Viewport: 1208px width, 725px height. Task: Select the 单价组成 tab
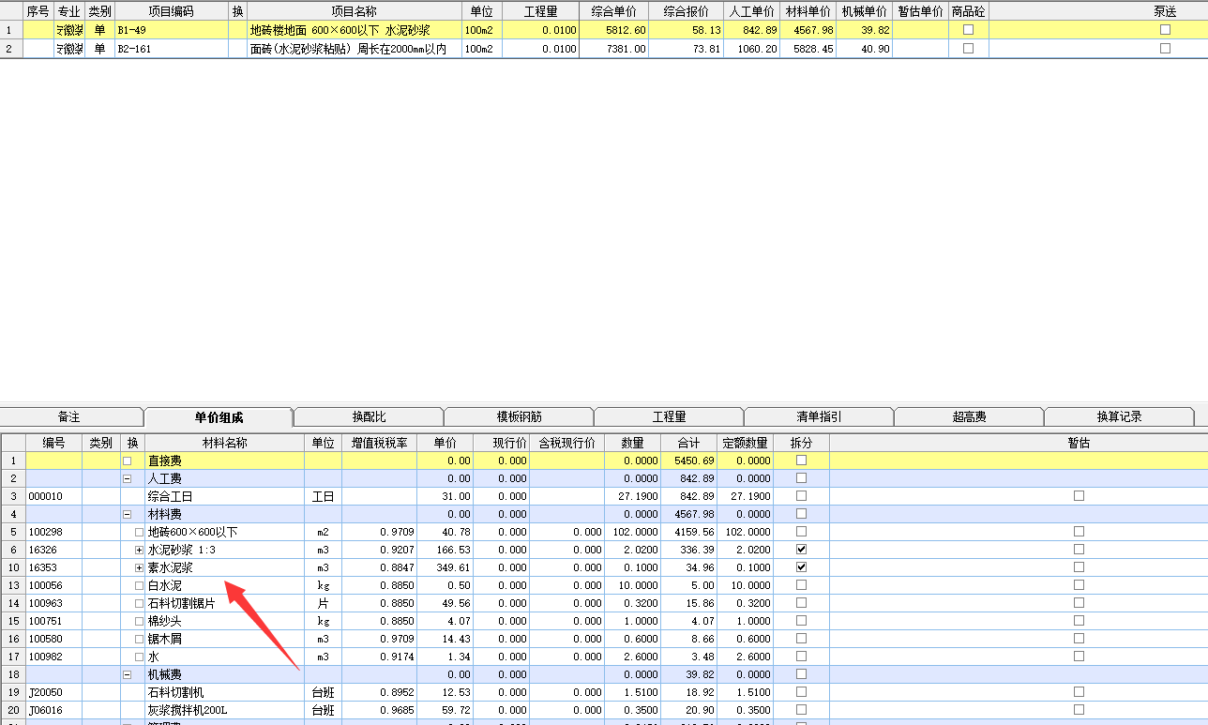(x=219, y=417)
